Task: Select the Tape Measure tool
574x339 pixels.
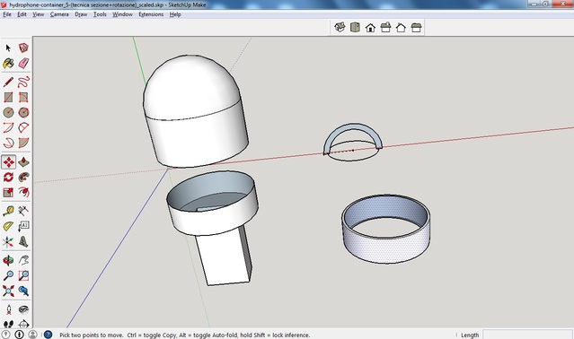Action: [8, 211]
